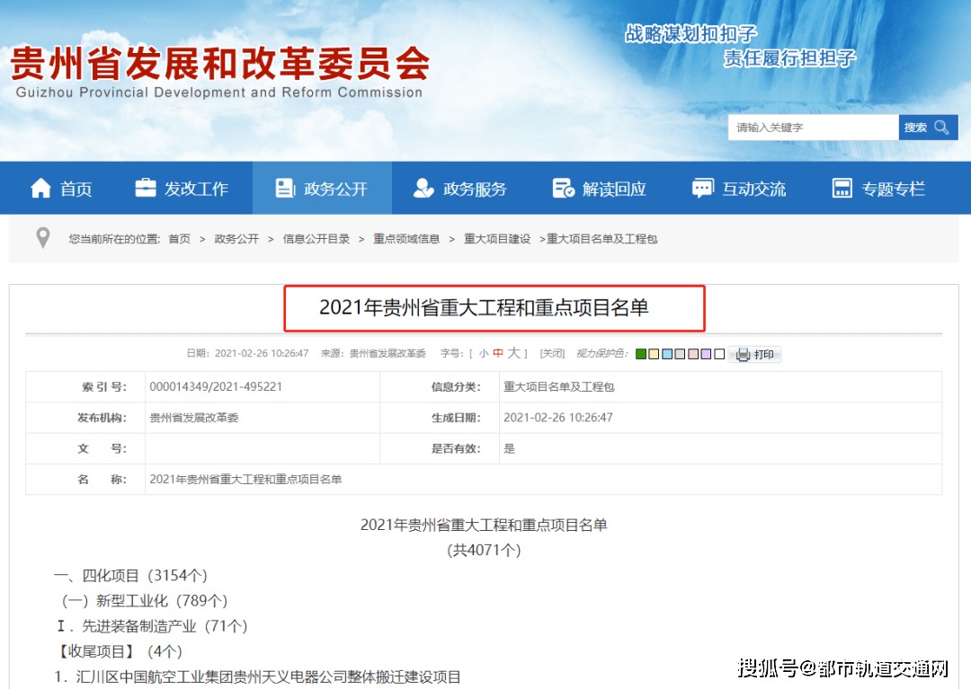
Task: Select the 政务公开 document icon
Action: pyautogui.click(x=285, y=189)
